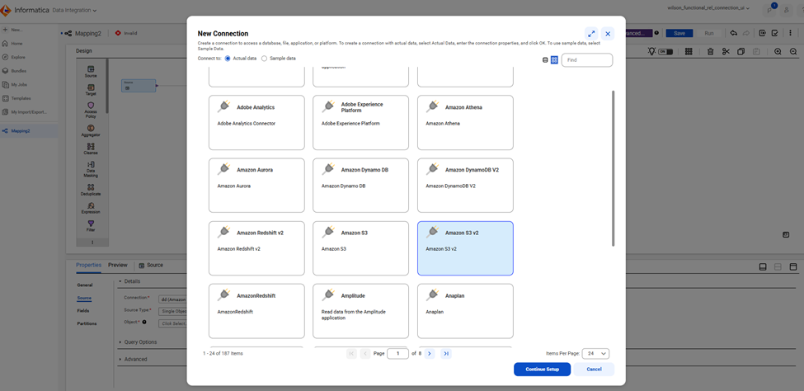Open the General properties section
This screenshot has width=804, height=391.
(85, 285)
